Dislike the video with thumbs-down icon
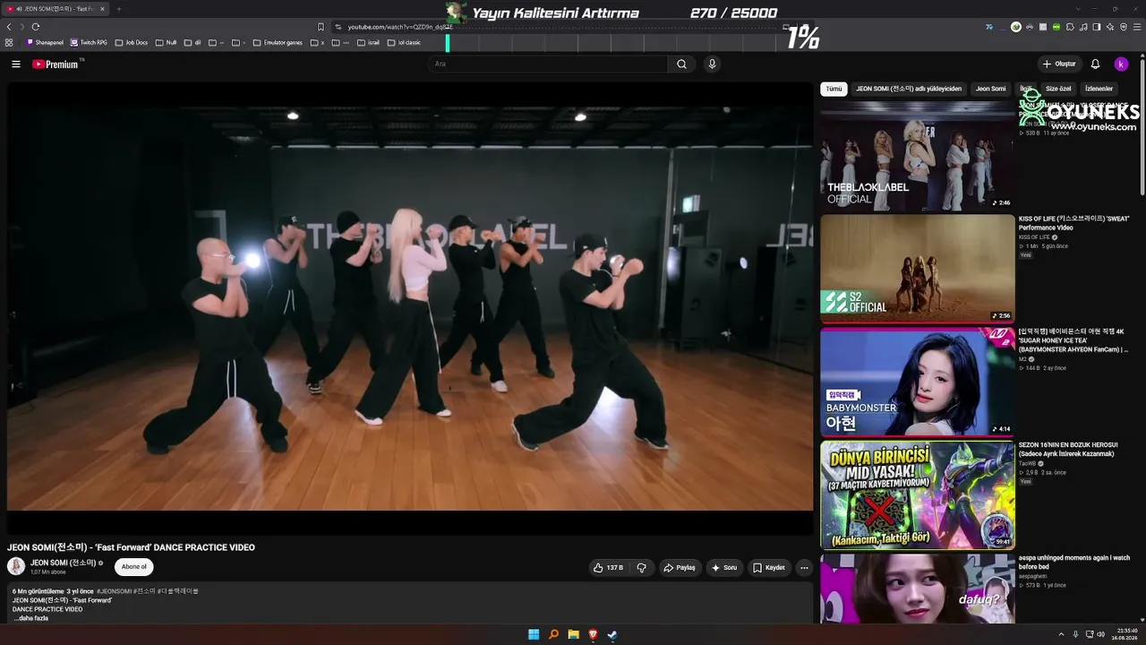This screenshot has width=1146, height=645. tap(641, 567)
